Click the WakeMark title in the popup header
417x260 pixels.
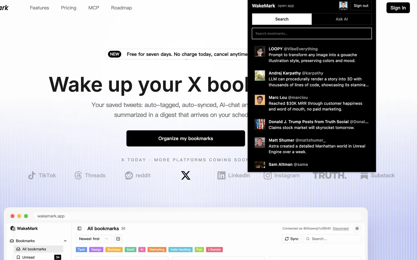point(264,6)
